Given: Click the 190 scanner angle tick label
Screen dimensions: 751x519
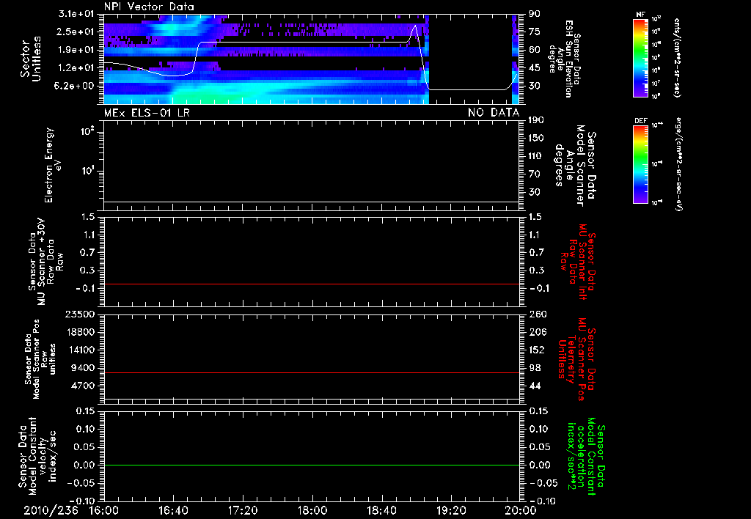Looking at the screenshot, I should click(x=536, y=120).
